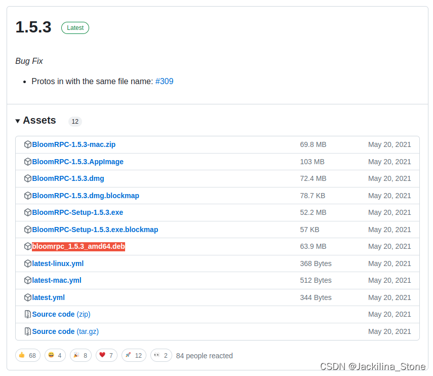The height and width of the screenshot is (376, 433).
Task: Click the 512 Bytes size value
Action: tap(316, 280)
